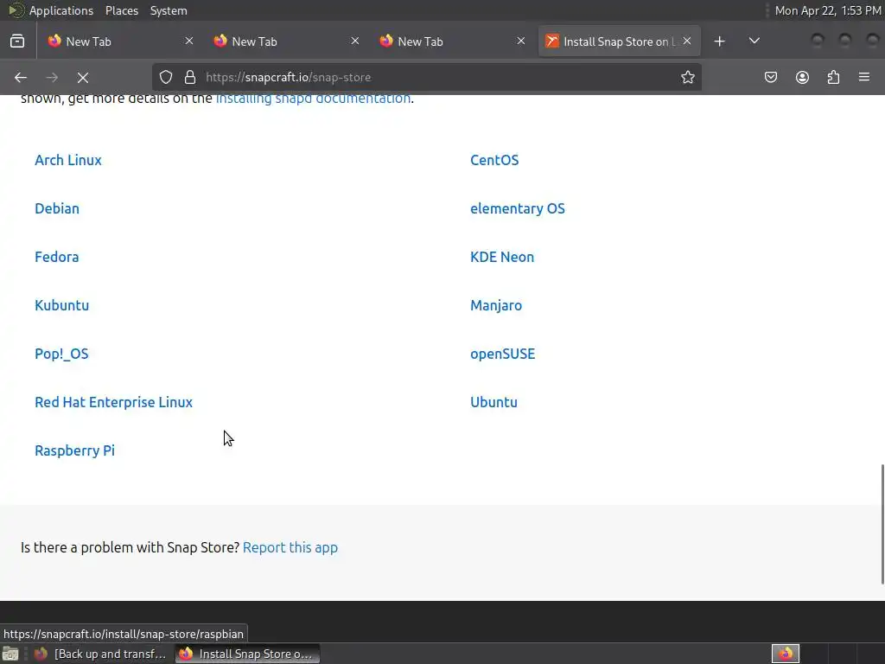
Task: Switch to the Back up and transf... taskbar window
Action: click(x=102, y=654)
